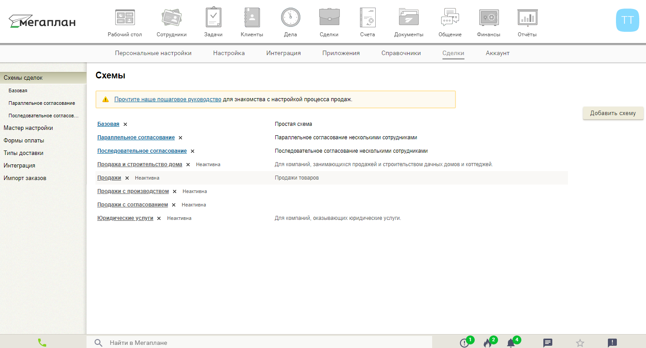Open the flame icon with badge 2
646x348 pixels.
point(488,343)
